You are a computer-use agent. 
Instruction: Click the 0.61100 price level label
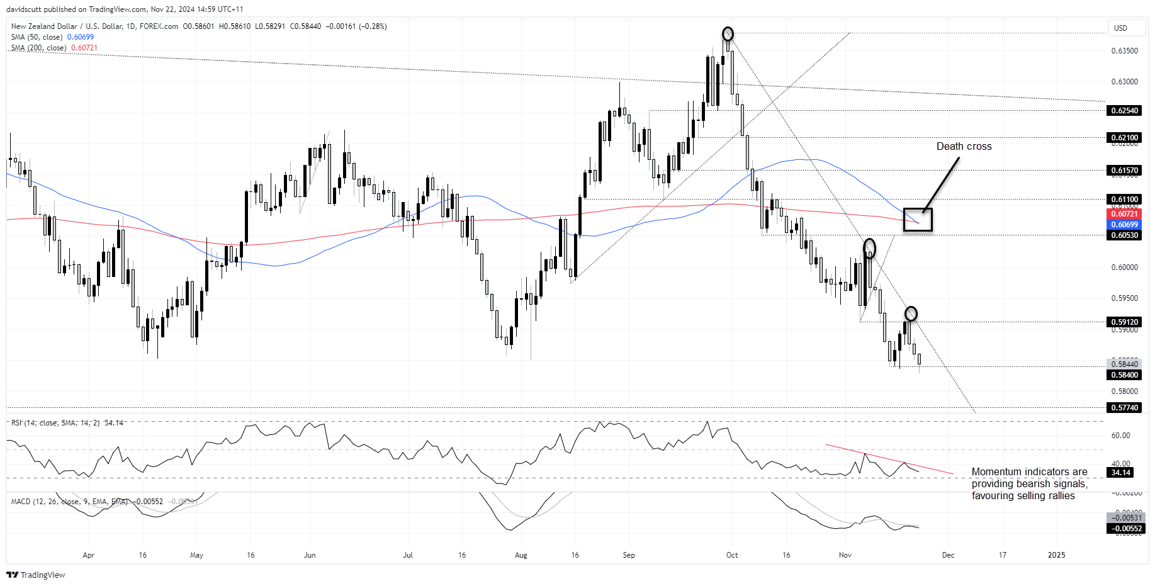1124,200
